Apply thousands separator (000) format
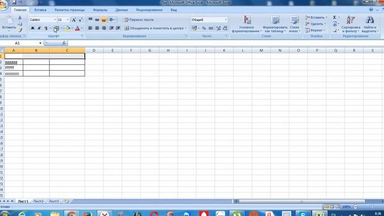384x216 pixels. 211,28
